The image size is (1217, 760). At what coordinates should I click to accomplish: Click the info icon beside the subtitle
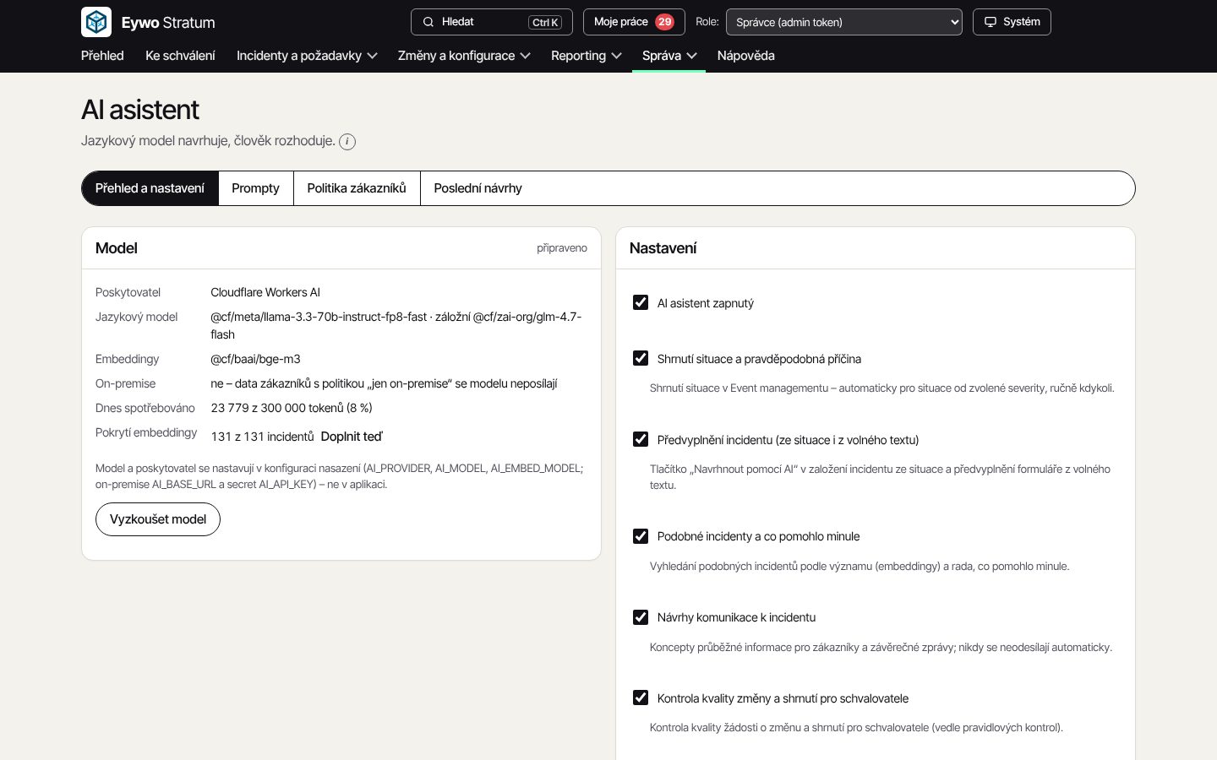click(x=347, y=142)
